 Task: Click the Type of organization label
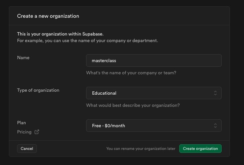pos(38,90)
